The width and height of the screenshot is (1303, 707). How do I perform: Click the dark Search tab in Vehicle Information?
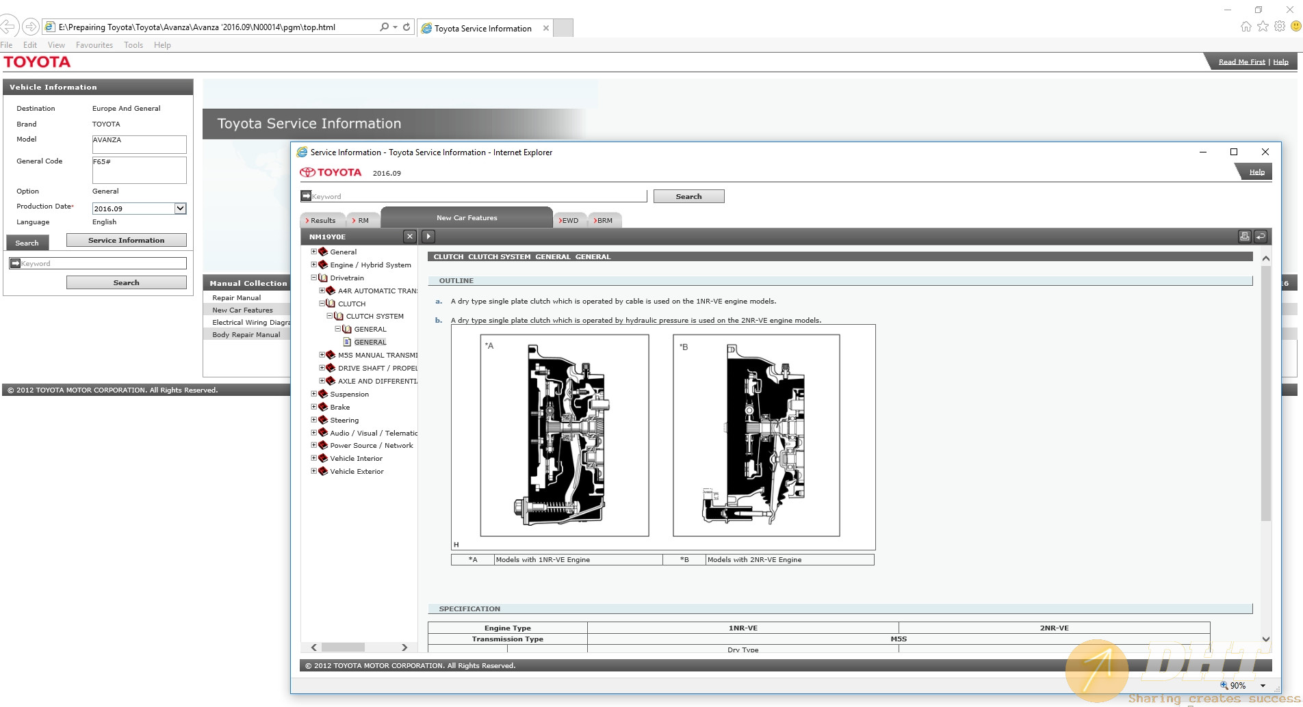click(27, 243)
